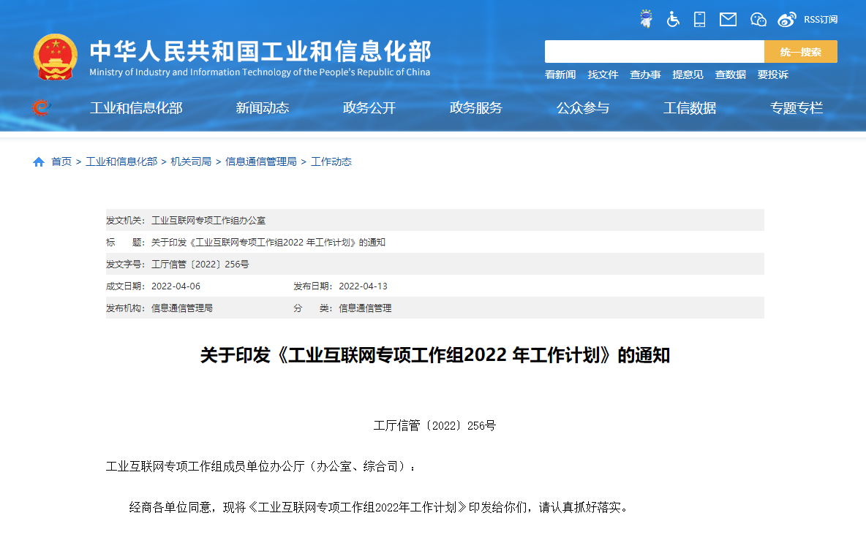Click the WeChat icon in header

click(x=758, y=20)
